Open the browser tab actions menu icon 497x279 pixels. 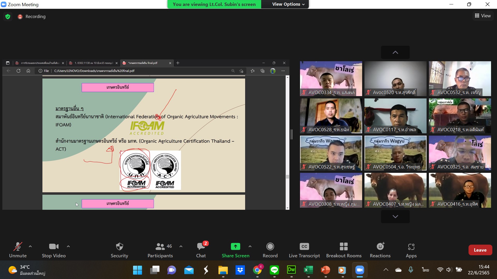(8, 63)
